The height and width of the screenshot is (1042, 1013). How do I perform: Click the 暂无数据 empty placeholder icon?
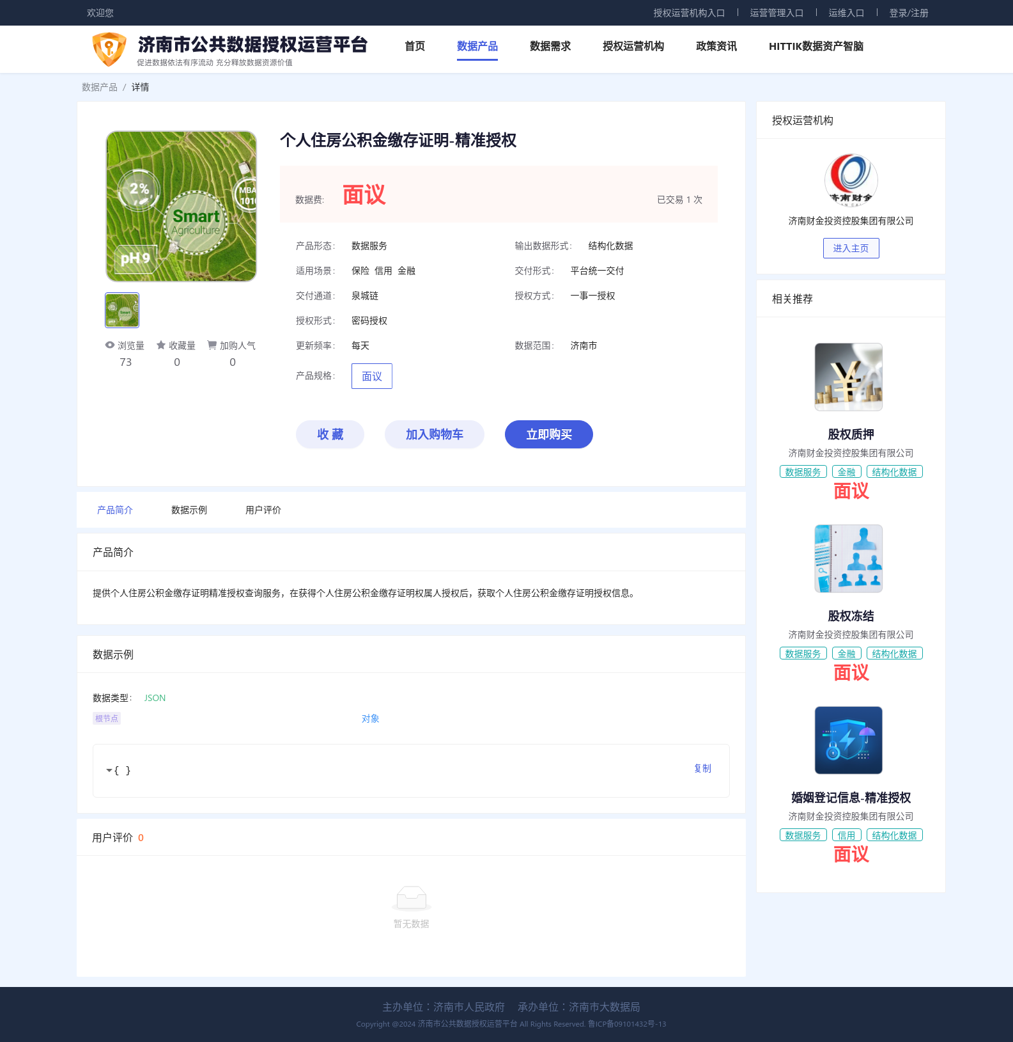pos(412,898)
